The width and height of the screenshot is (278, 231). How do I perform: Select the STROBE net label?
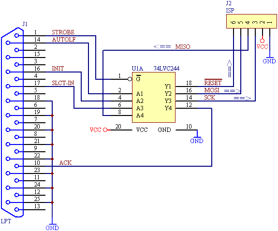[x=63, y=32]
